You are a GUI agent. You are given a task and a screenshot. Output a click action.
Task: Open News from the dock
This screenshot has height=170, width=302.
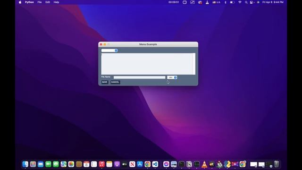coord(132,164)
